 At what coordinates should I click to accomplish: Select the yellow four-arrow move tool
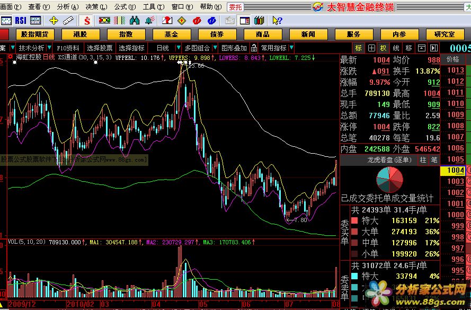point(54,21)
